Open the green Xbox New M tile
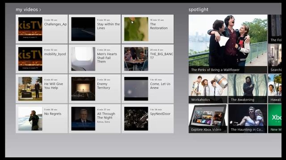The width and height of the screenshot is (286, 160). point(275,119)
